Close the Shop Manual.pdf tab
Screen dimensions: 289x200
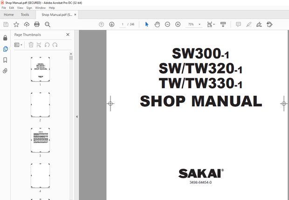[75, 14]
